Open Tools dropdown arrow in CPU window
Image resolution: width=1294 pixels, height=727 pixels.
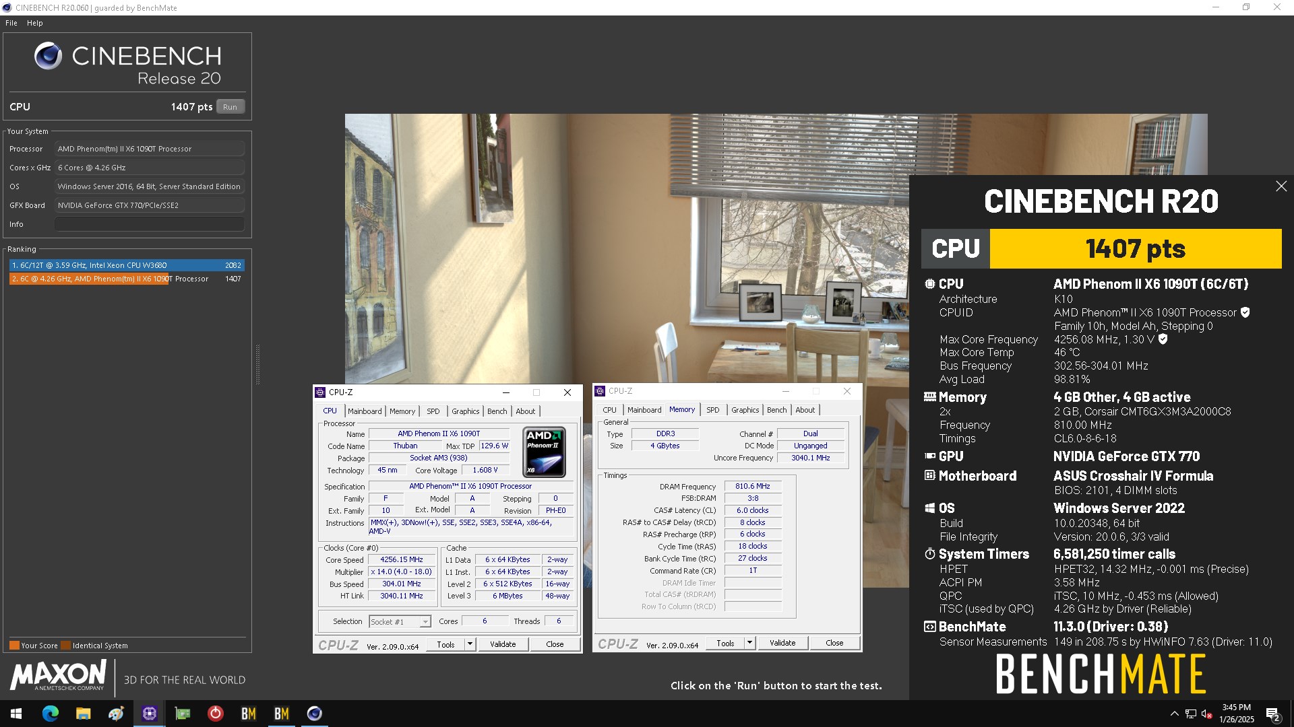(470, 644)
